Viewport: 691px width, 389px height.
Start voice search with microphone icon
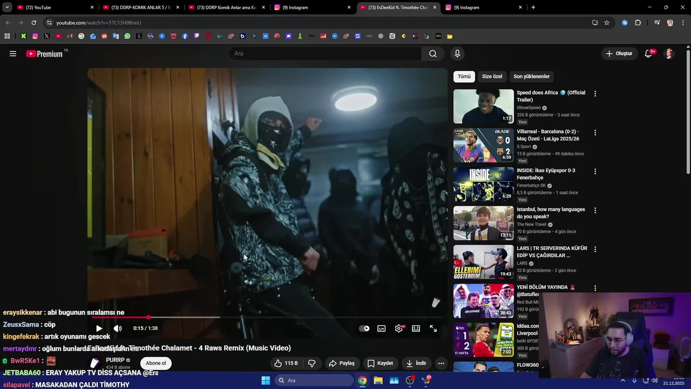point(457,53)
